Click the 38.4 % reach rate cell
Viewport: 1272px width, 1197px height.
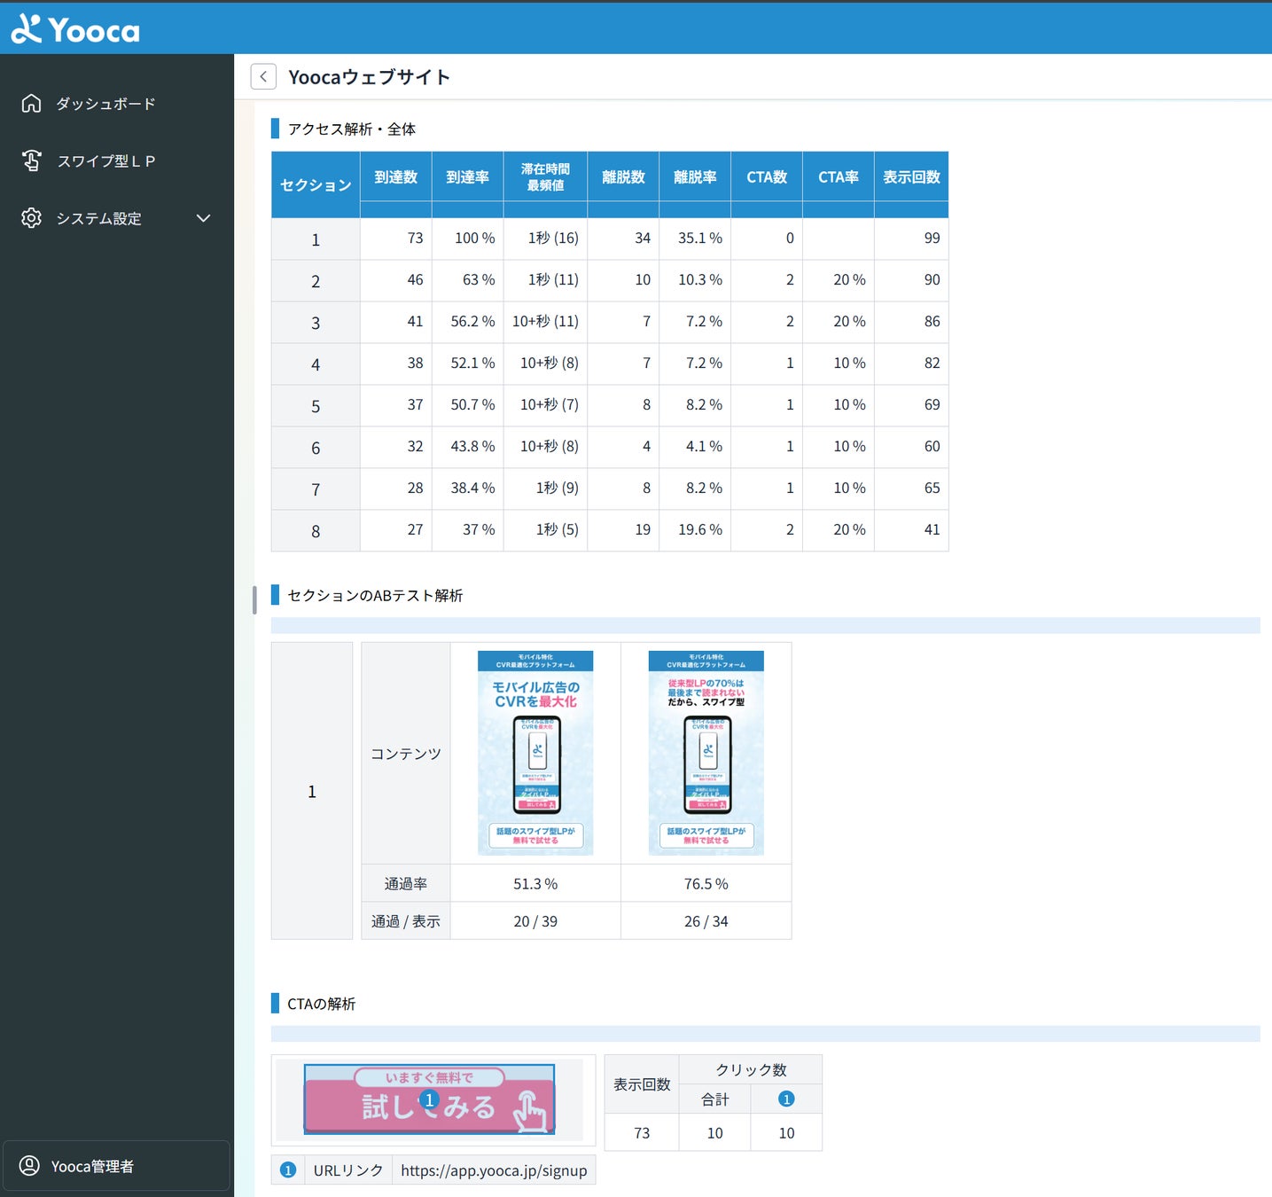pyautogui.click(x=467, y=489)
